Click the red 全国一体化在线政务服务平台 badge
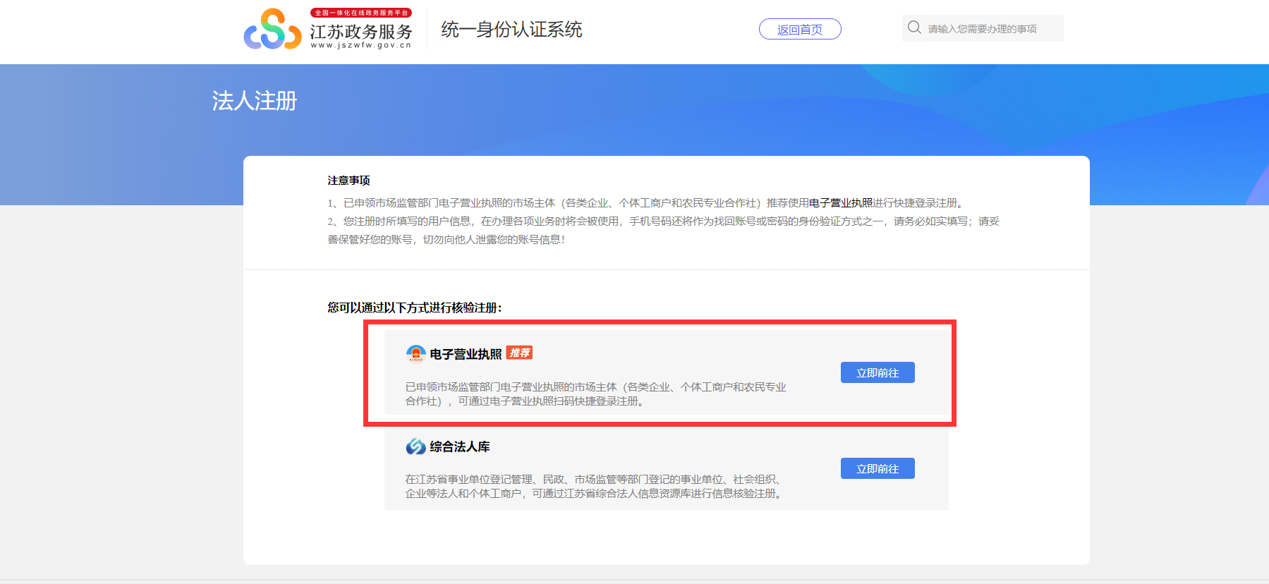Viewport: 1269px width, 584px height. [x=360, y=13]
